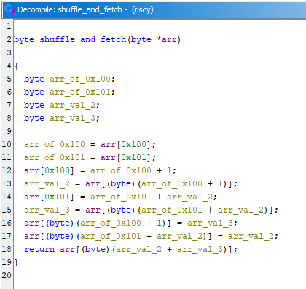The width and height of the screenshot is (306, 289).
Task: Click the (byte) cast on line 13
Action: coord(121,183)
